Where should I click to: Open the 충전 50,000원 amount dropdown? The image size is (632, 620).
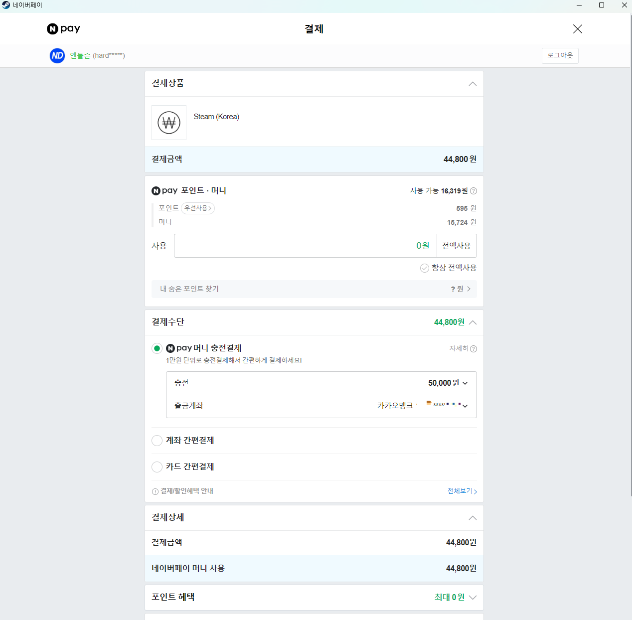pos(448,383)
